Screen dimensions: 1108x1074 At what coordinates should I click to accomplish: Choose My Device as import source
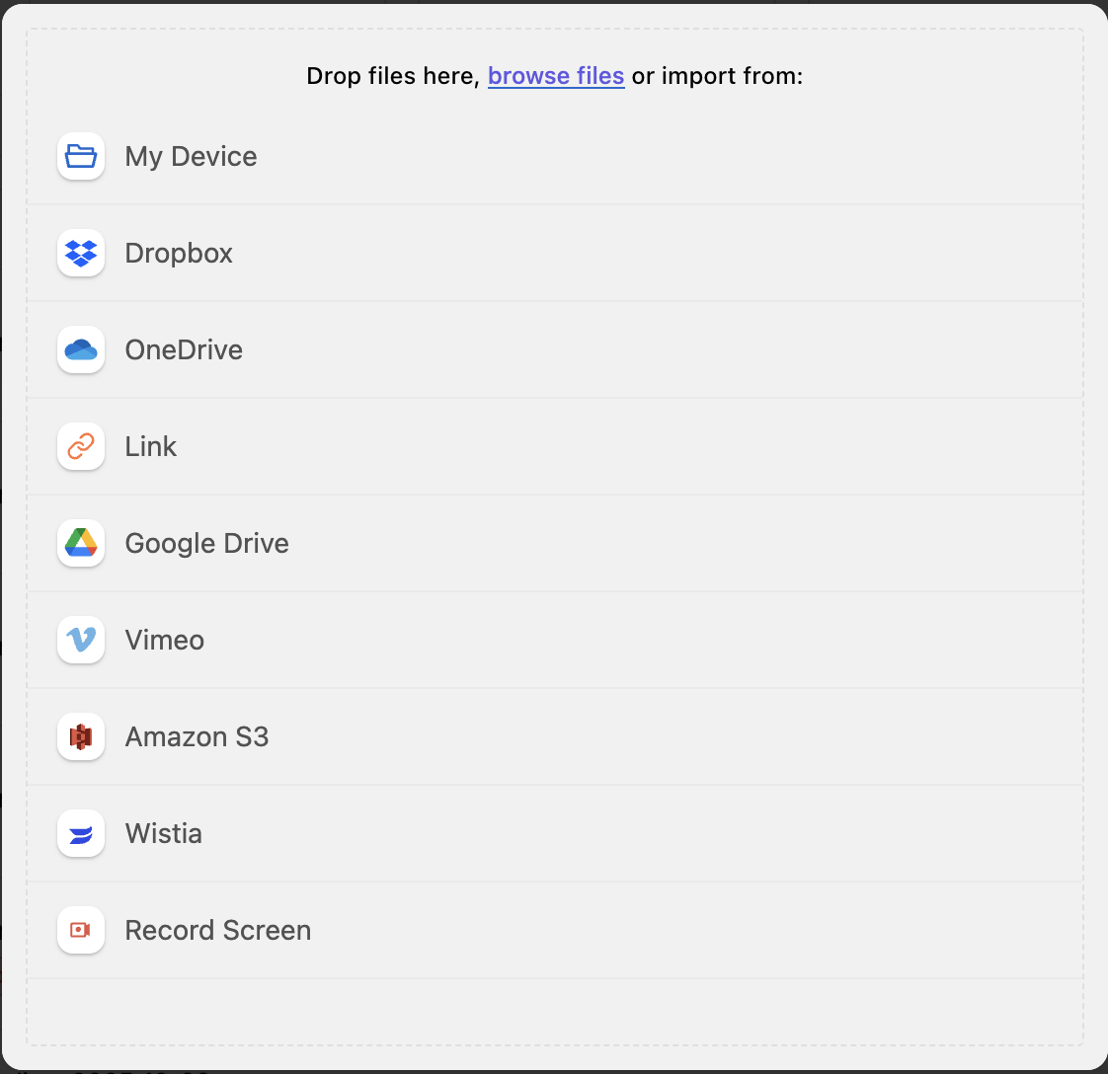(191, 156)
